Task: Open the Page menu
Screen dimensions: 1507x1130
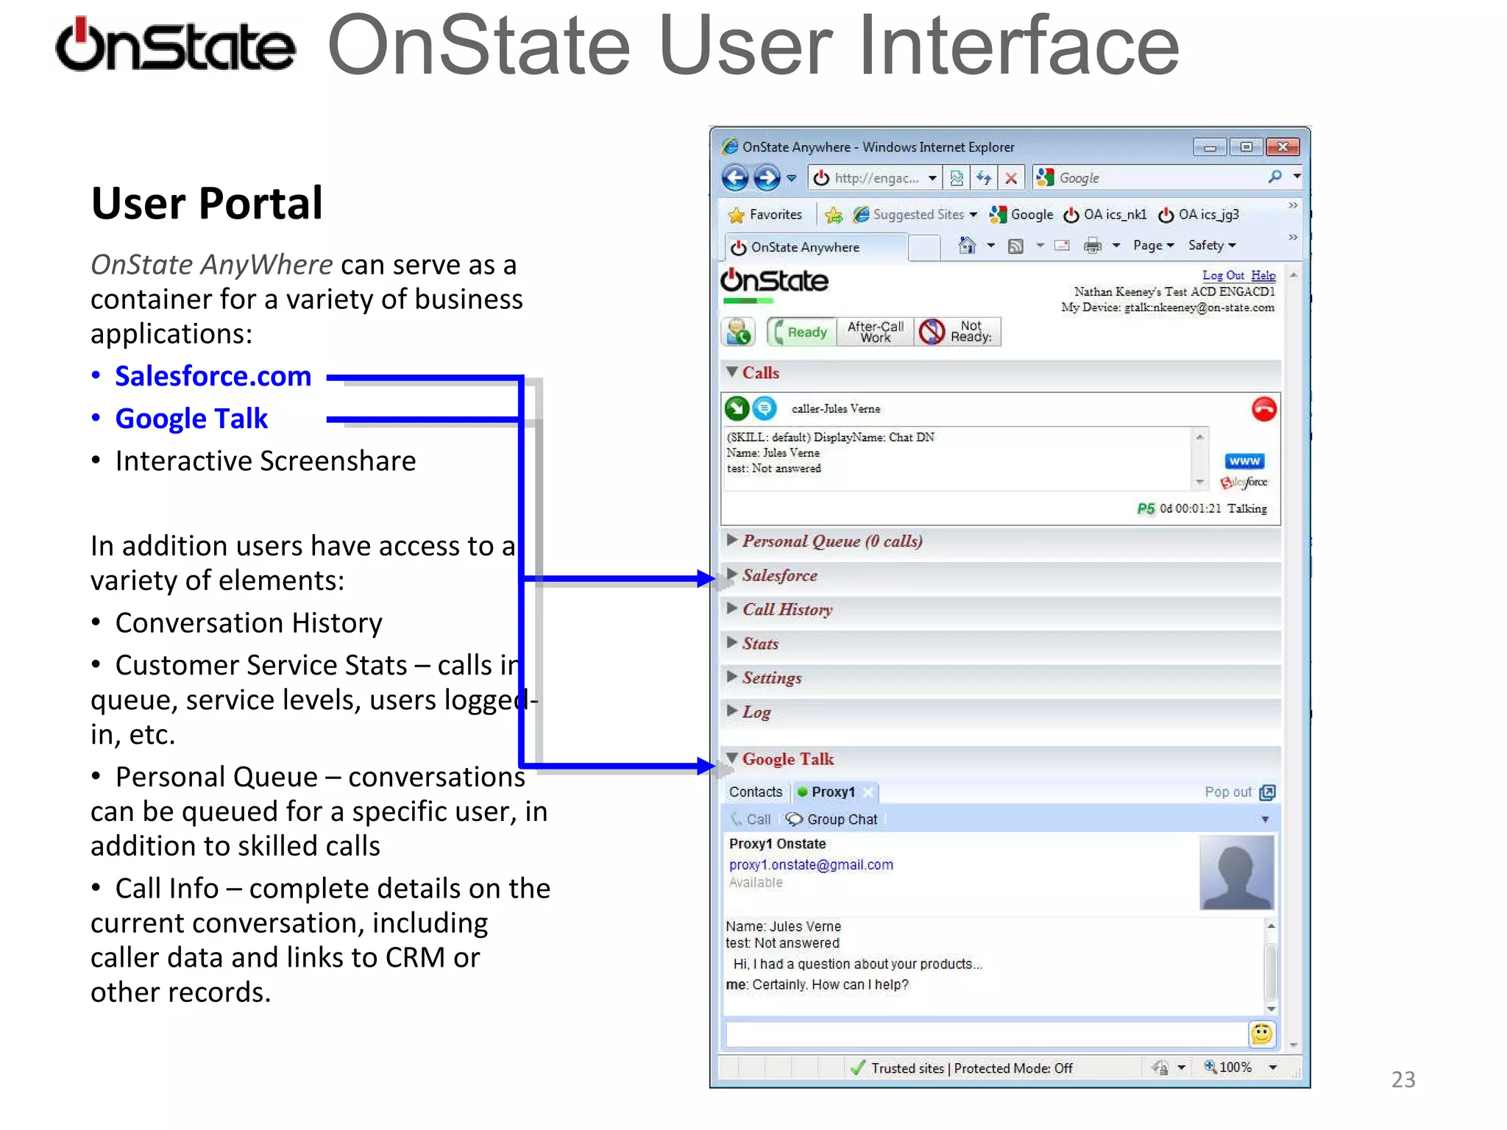Action: (1153, 246)
